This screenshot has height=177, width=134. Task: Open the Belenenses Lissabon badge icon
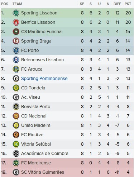[16, 60]
